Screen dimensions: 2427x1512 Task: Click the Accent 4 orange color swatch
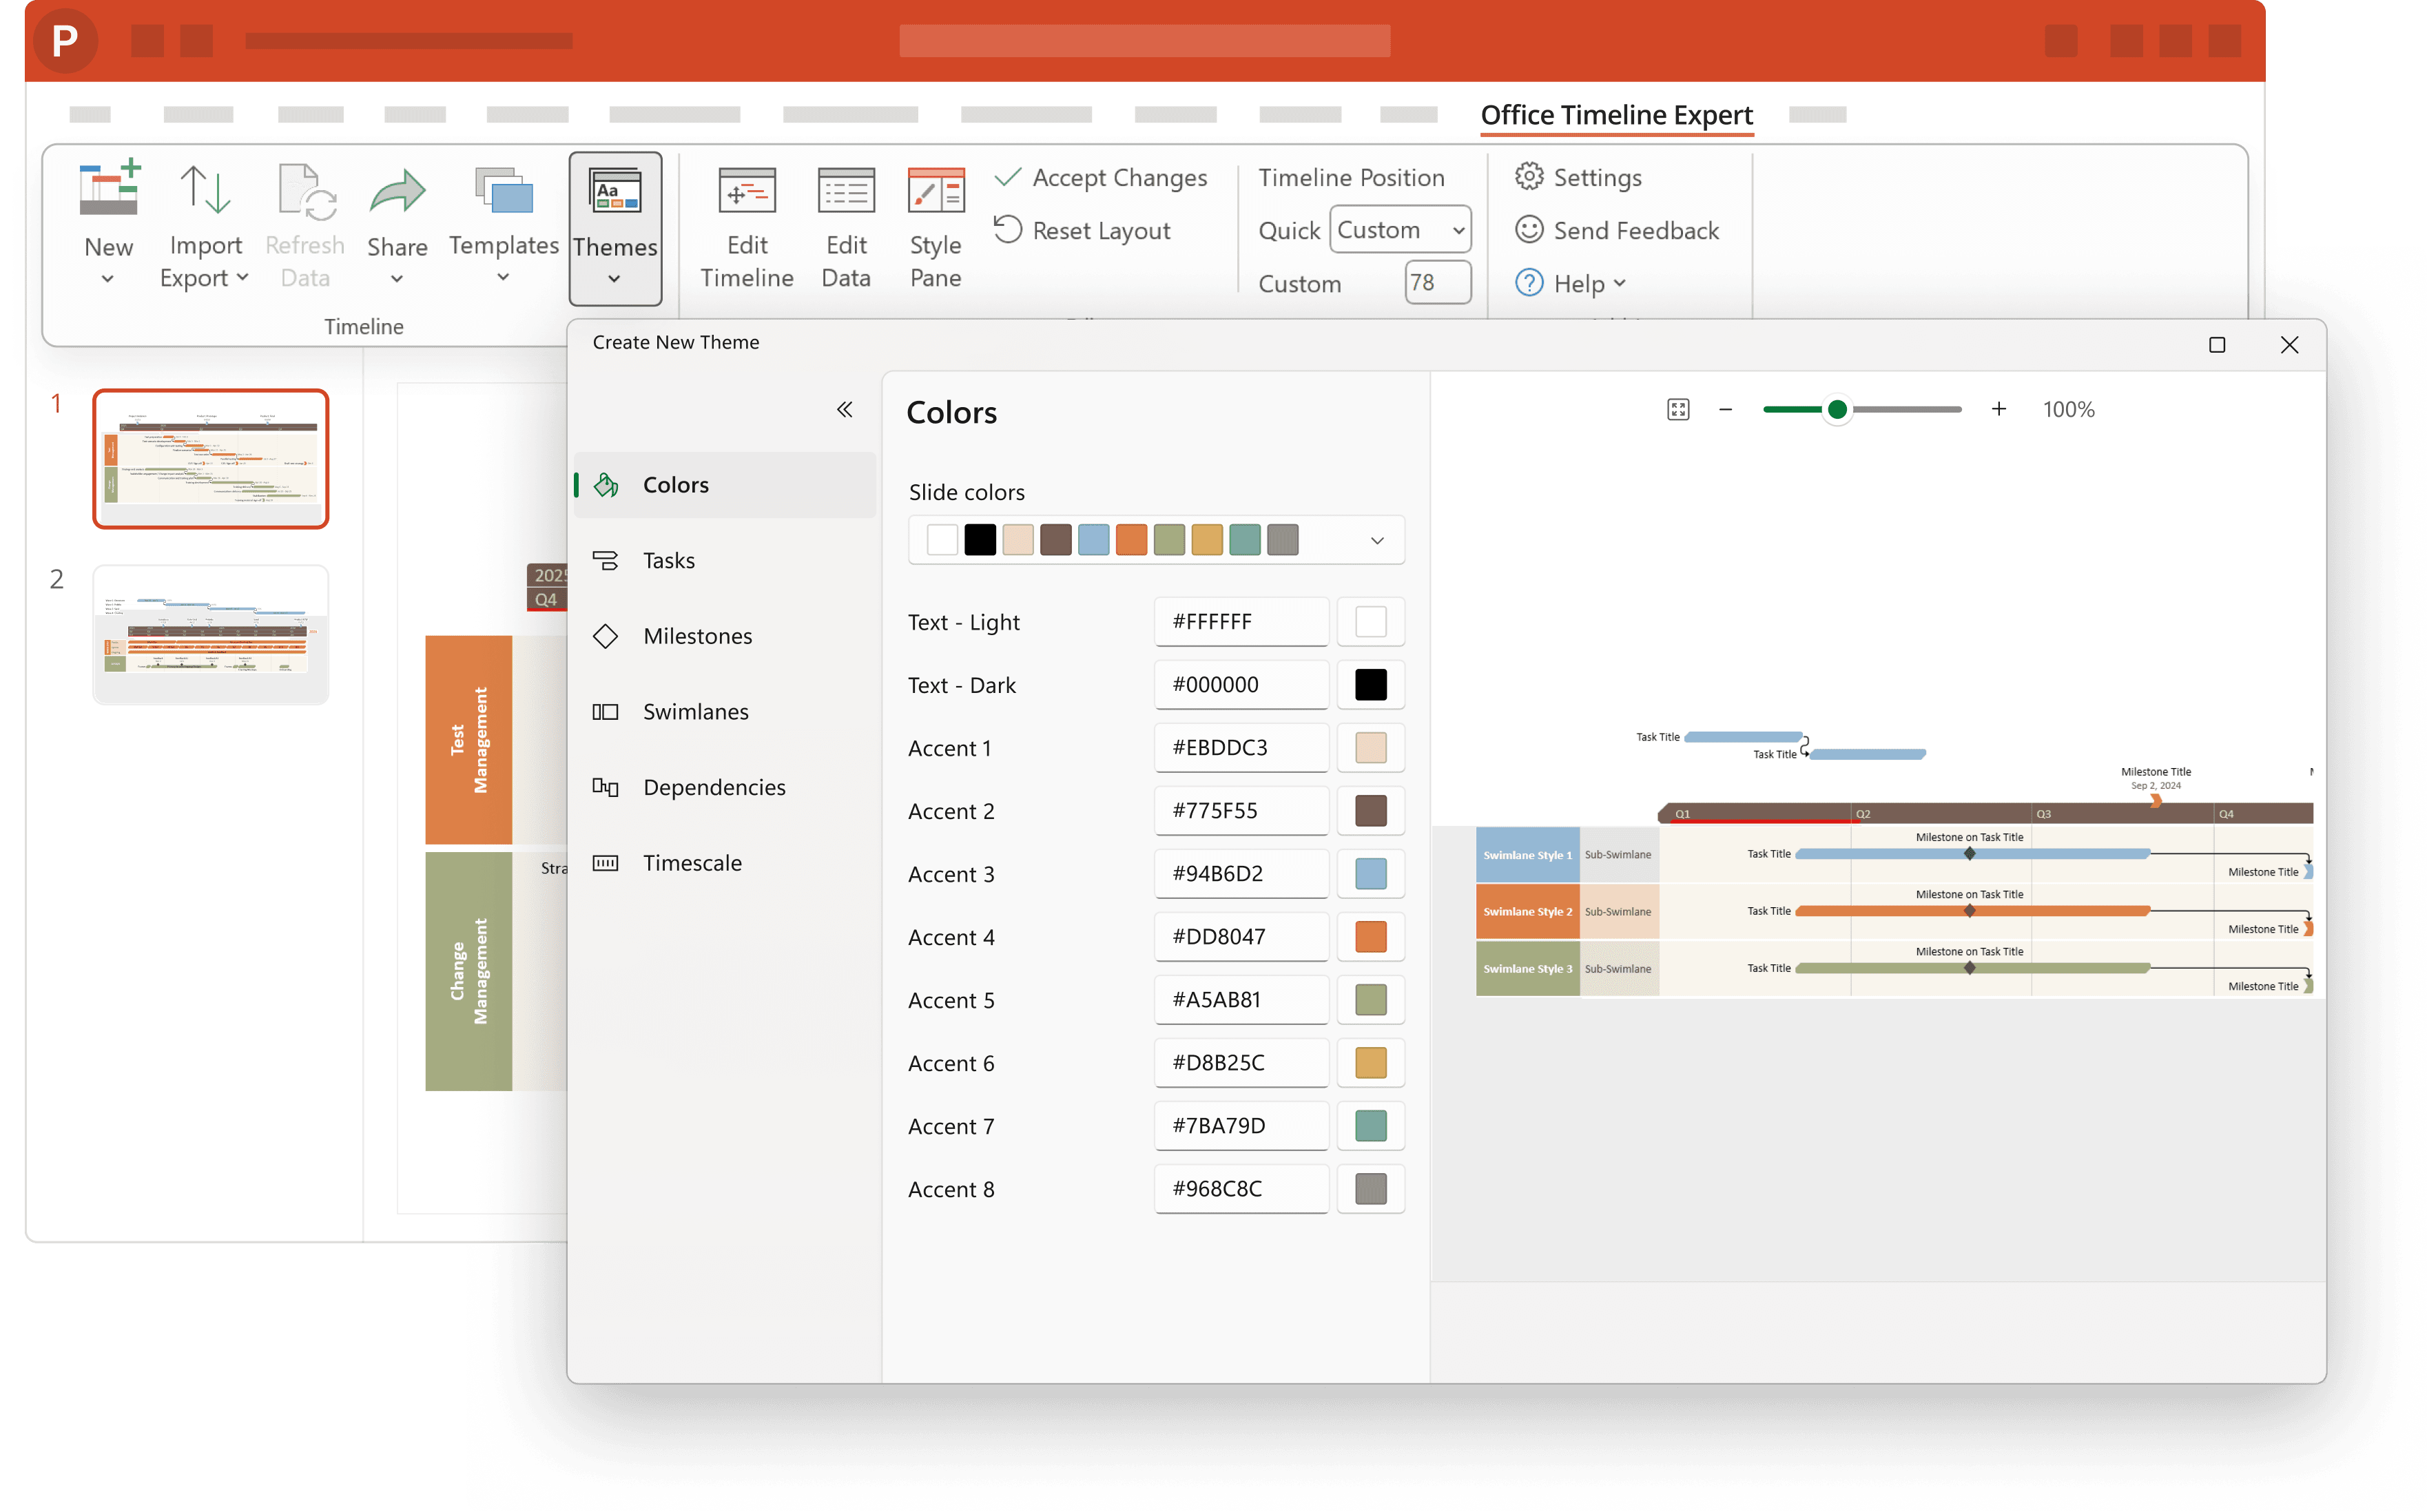pos(1370,937)
